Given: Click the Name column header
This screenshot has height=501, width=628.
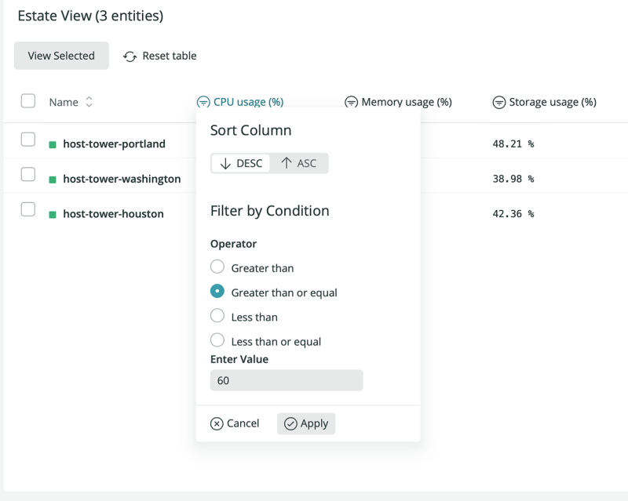Looking at the screenshot, I should [64, 103].
